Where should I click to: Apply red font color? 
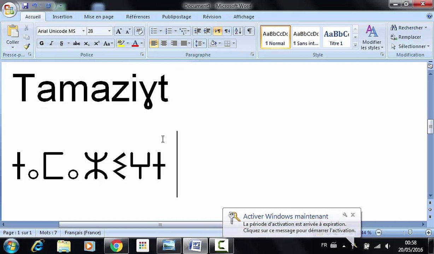click(x=135, y=43)
